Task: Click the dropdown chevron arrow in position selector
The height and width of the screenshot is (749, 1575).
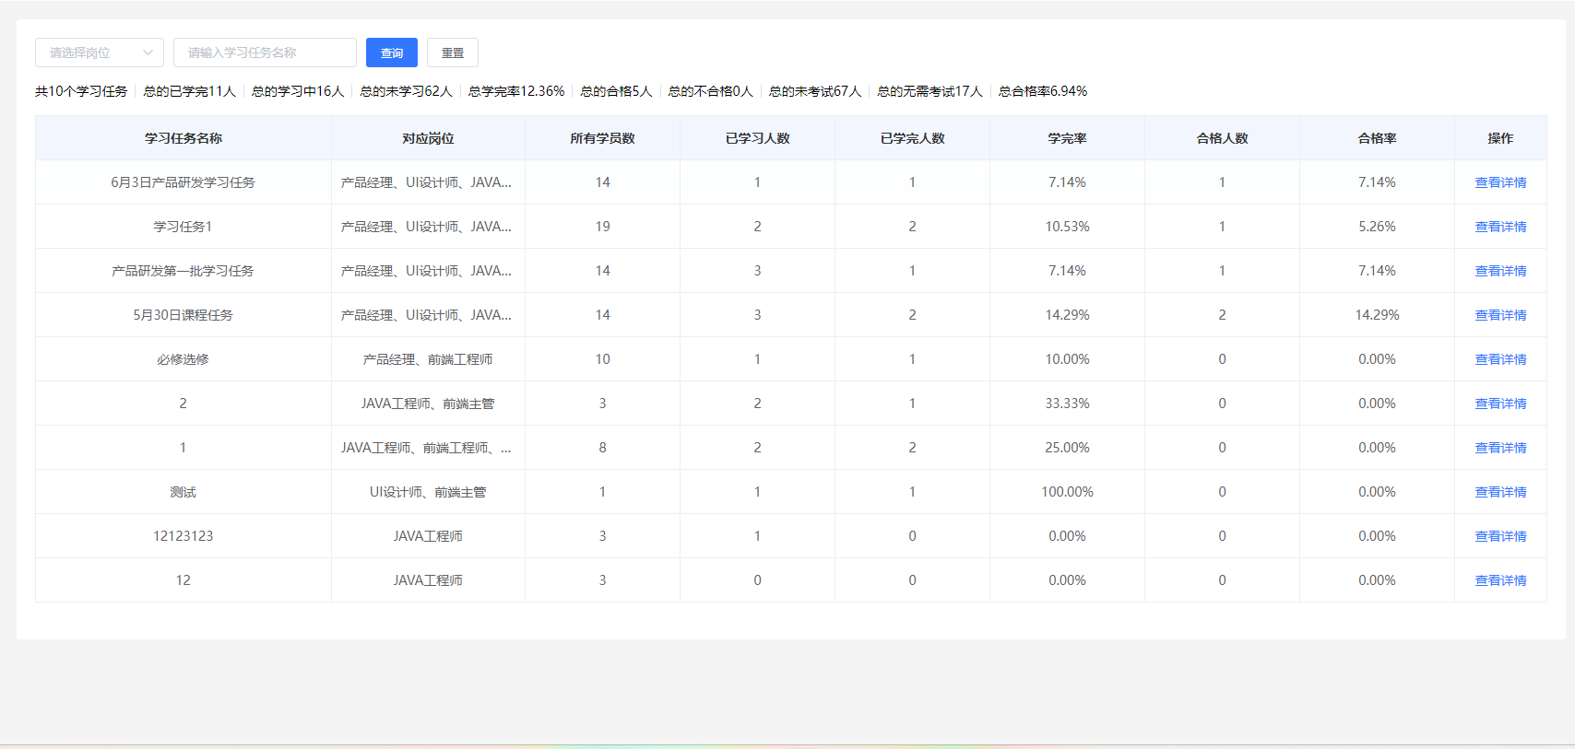Action: click(148, 53)
